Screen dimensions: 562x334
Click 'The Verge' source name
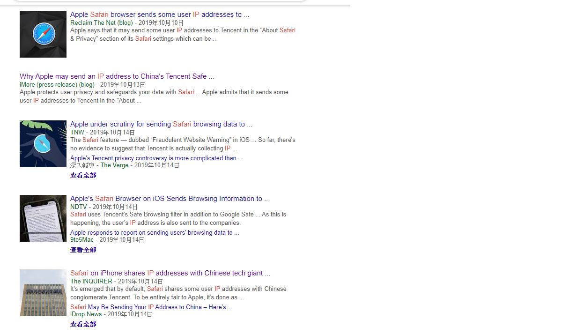point(114,165)
